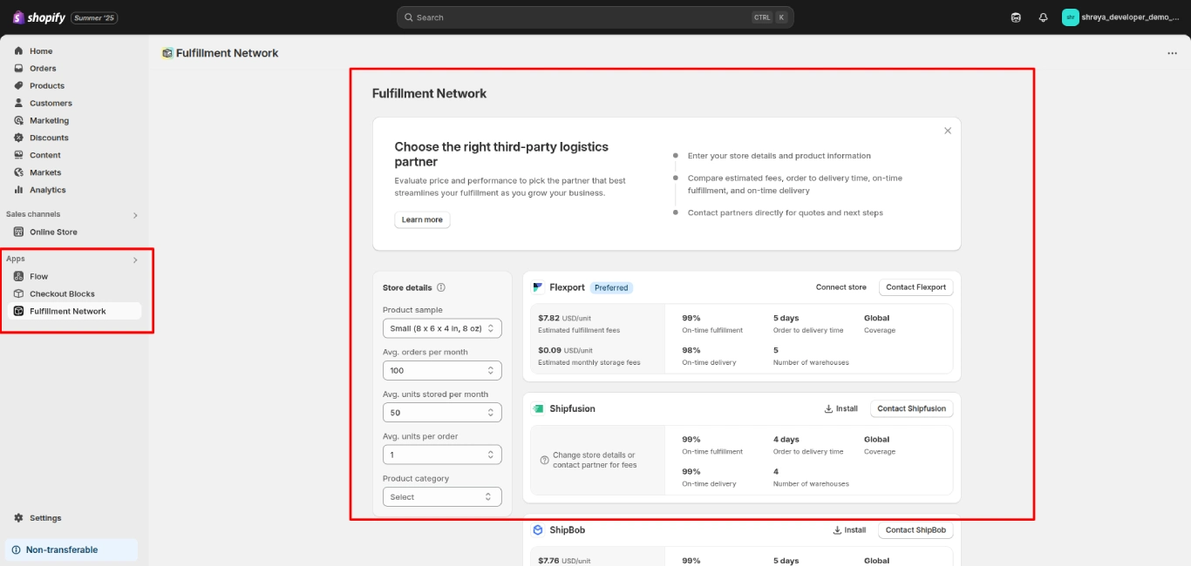Click the Summer '25 badge
Screen dimensions: 1191x566
(x=95, y=17)
